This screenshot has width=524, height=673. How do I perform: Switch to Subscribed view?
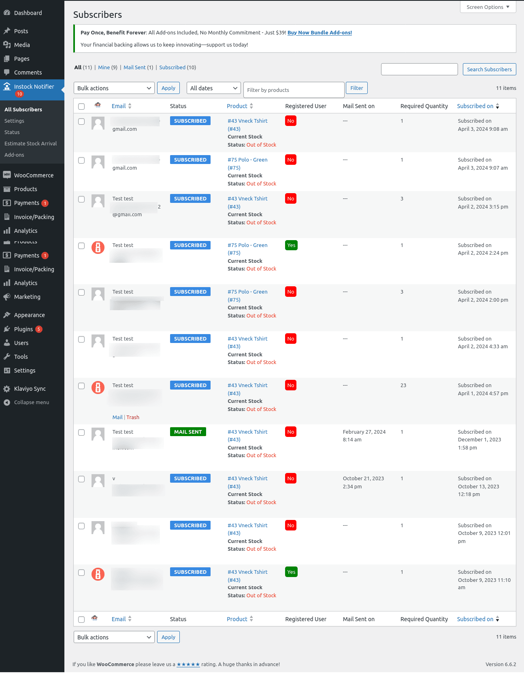click(172, 67)
